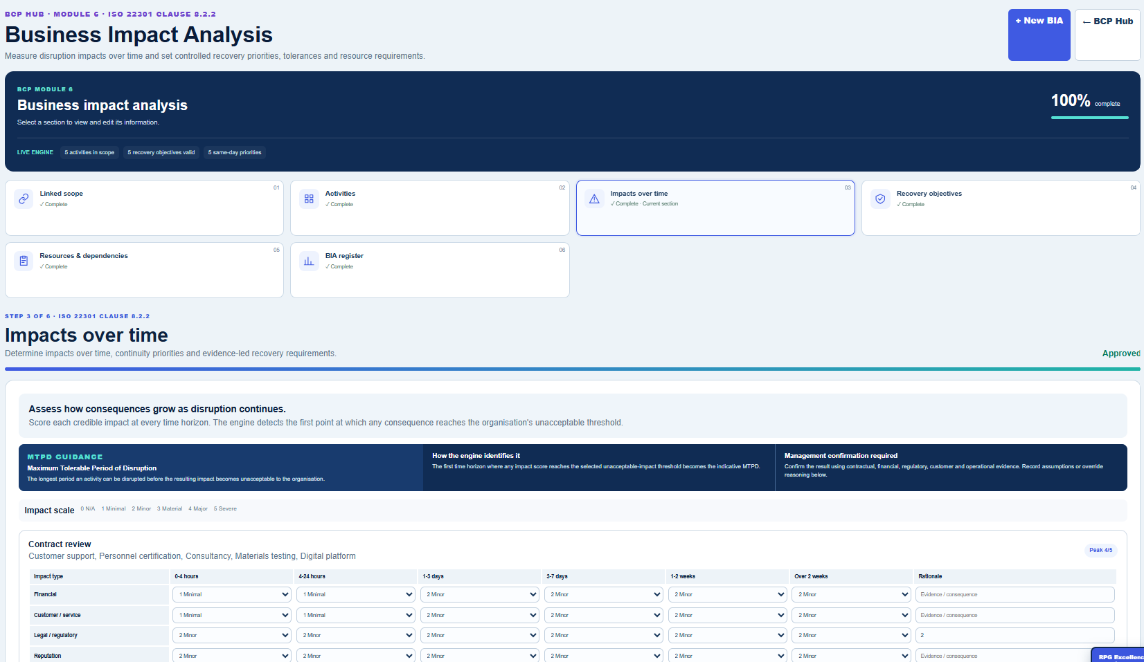
Task: Click the Financial rationale input field
Action: (x=1015, y=594)
